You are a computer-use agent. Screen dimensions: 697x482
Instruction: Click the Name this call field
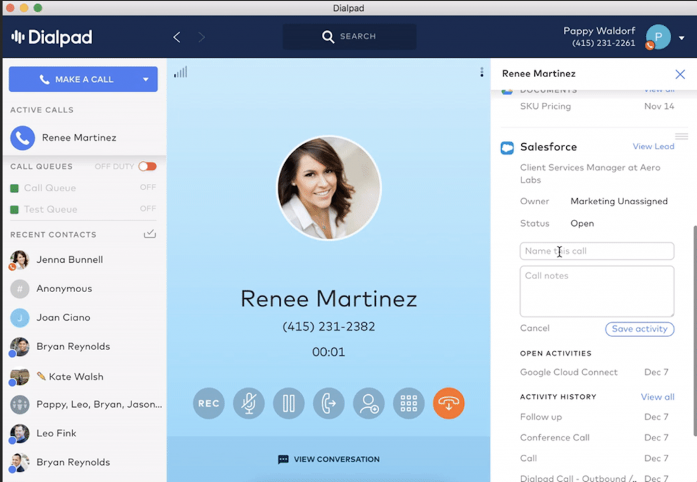pyautogui.click(x=596, y=251)
